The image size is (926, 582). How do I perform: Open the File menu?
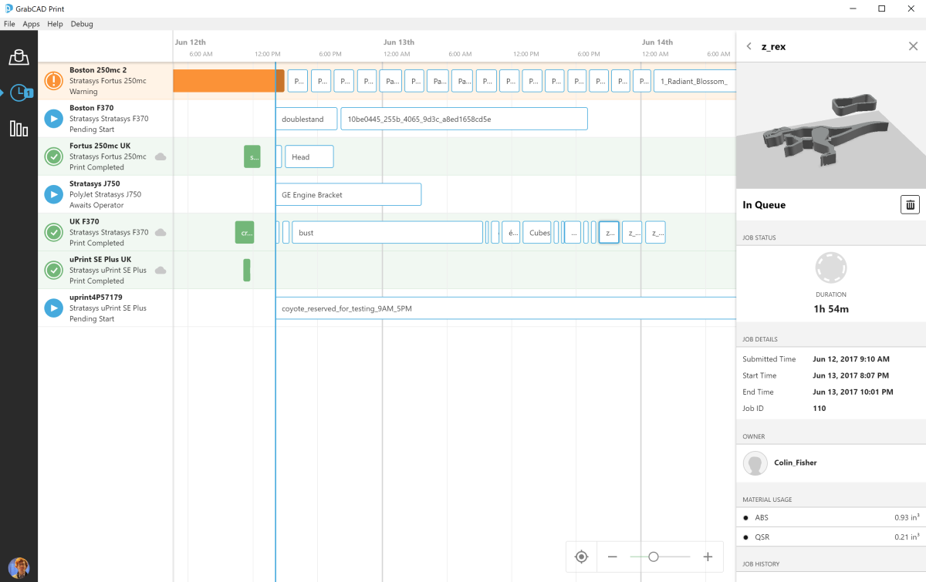coord(9,24)
